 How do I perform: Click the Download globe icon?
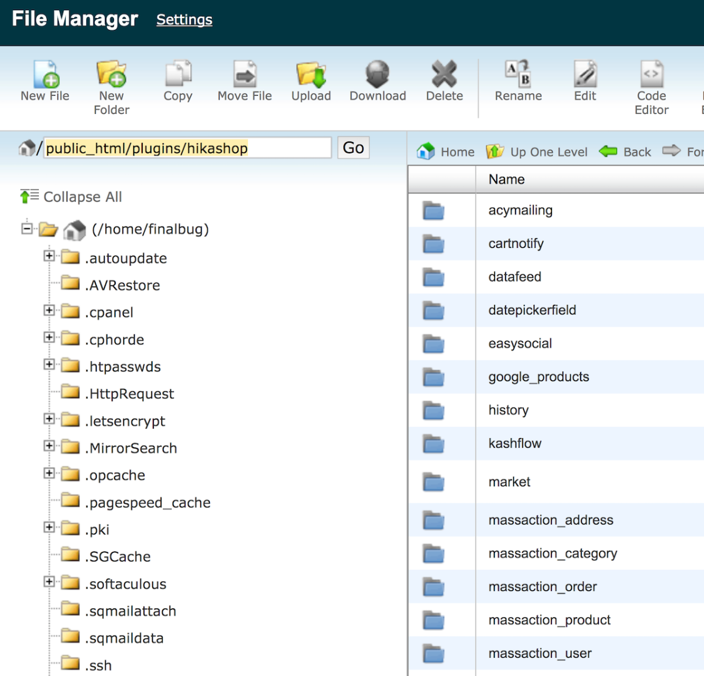click(377, 74)
